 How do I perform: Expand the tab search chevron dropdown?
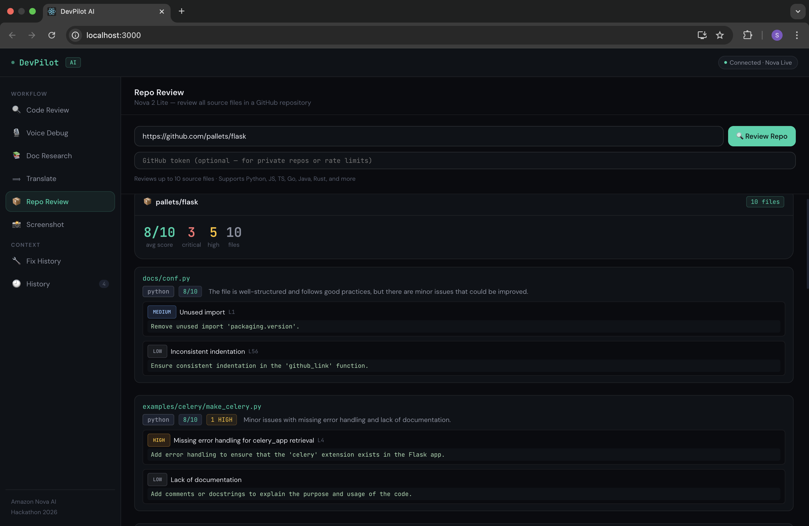point(797,11)
